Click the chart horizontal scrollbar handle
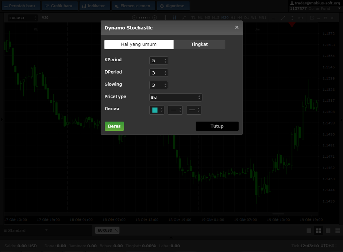The height and width of the screenshot is (252, 343). pyautogui.click(x=278, y=214)
